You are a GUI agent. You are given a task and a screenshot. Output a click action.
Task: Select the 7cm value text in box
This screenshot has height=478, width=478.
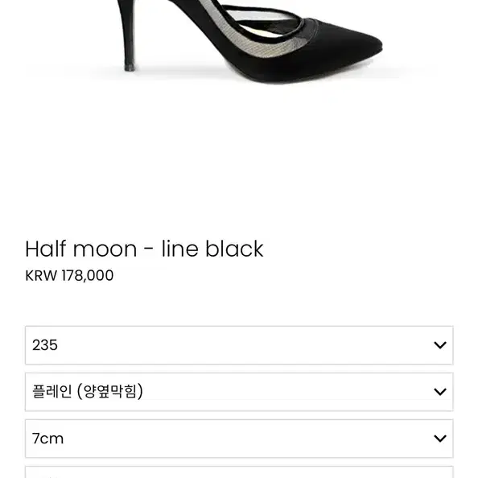47,439
